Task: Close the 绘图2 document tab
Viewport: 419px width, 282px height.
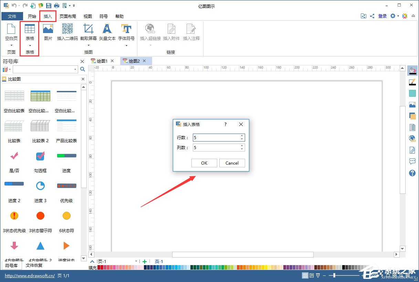Action: pos(144,61)
